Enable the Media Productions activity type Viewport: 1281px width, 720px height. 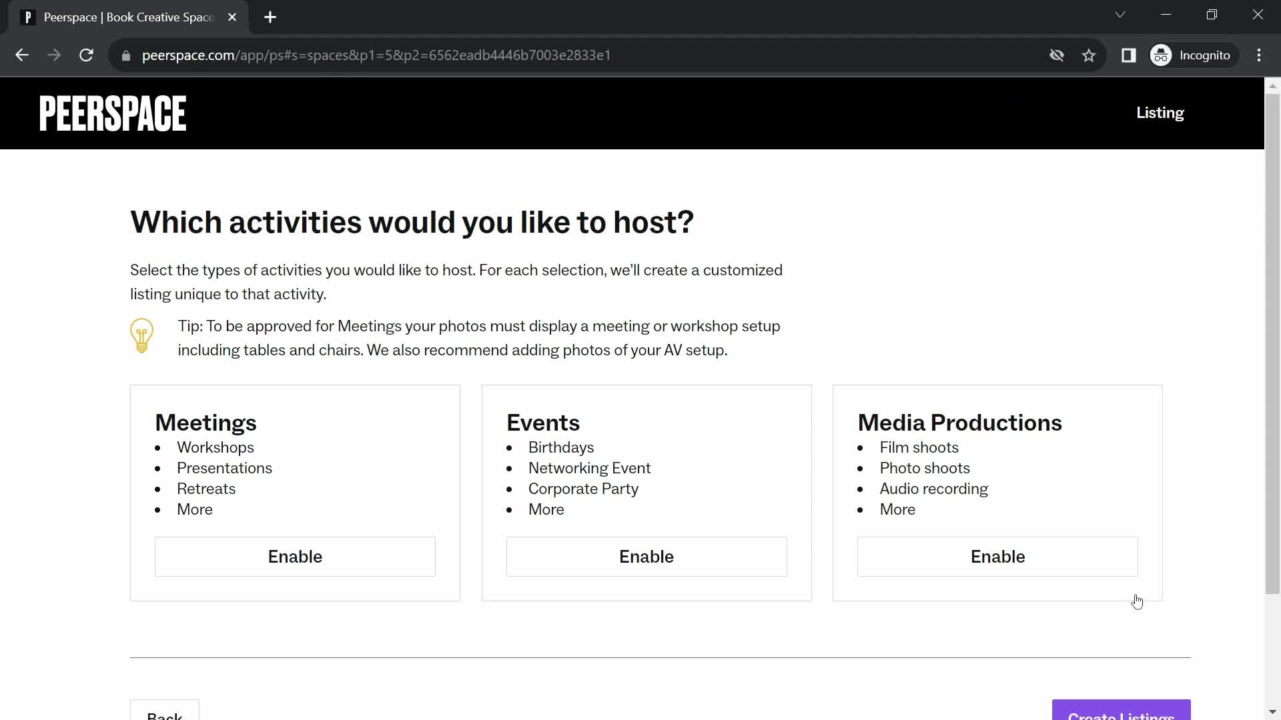[997, 557]
